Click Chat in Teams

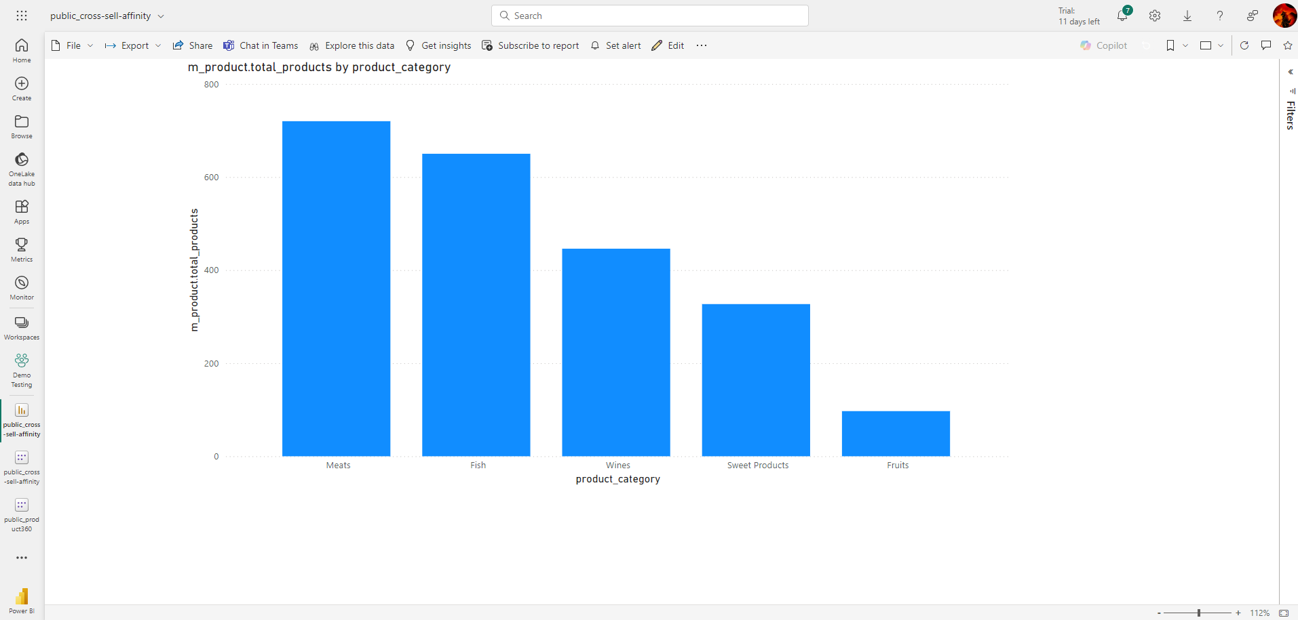pos(261,45)
